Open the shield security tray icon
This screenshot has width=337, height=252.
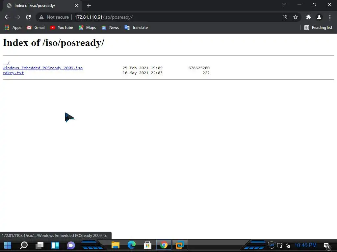[x=272, y=245]
